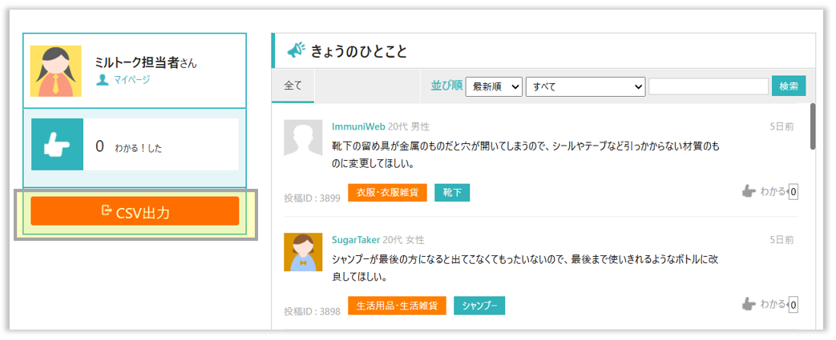The height and width of the screenshot is (340, 836).
Task: Select the 全て tab
Action: coord(293,85)
